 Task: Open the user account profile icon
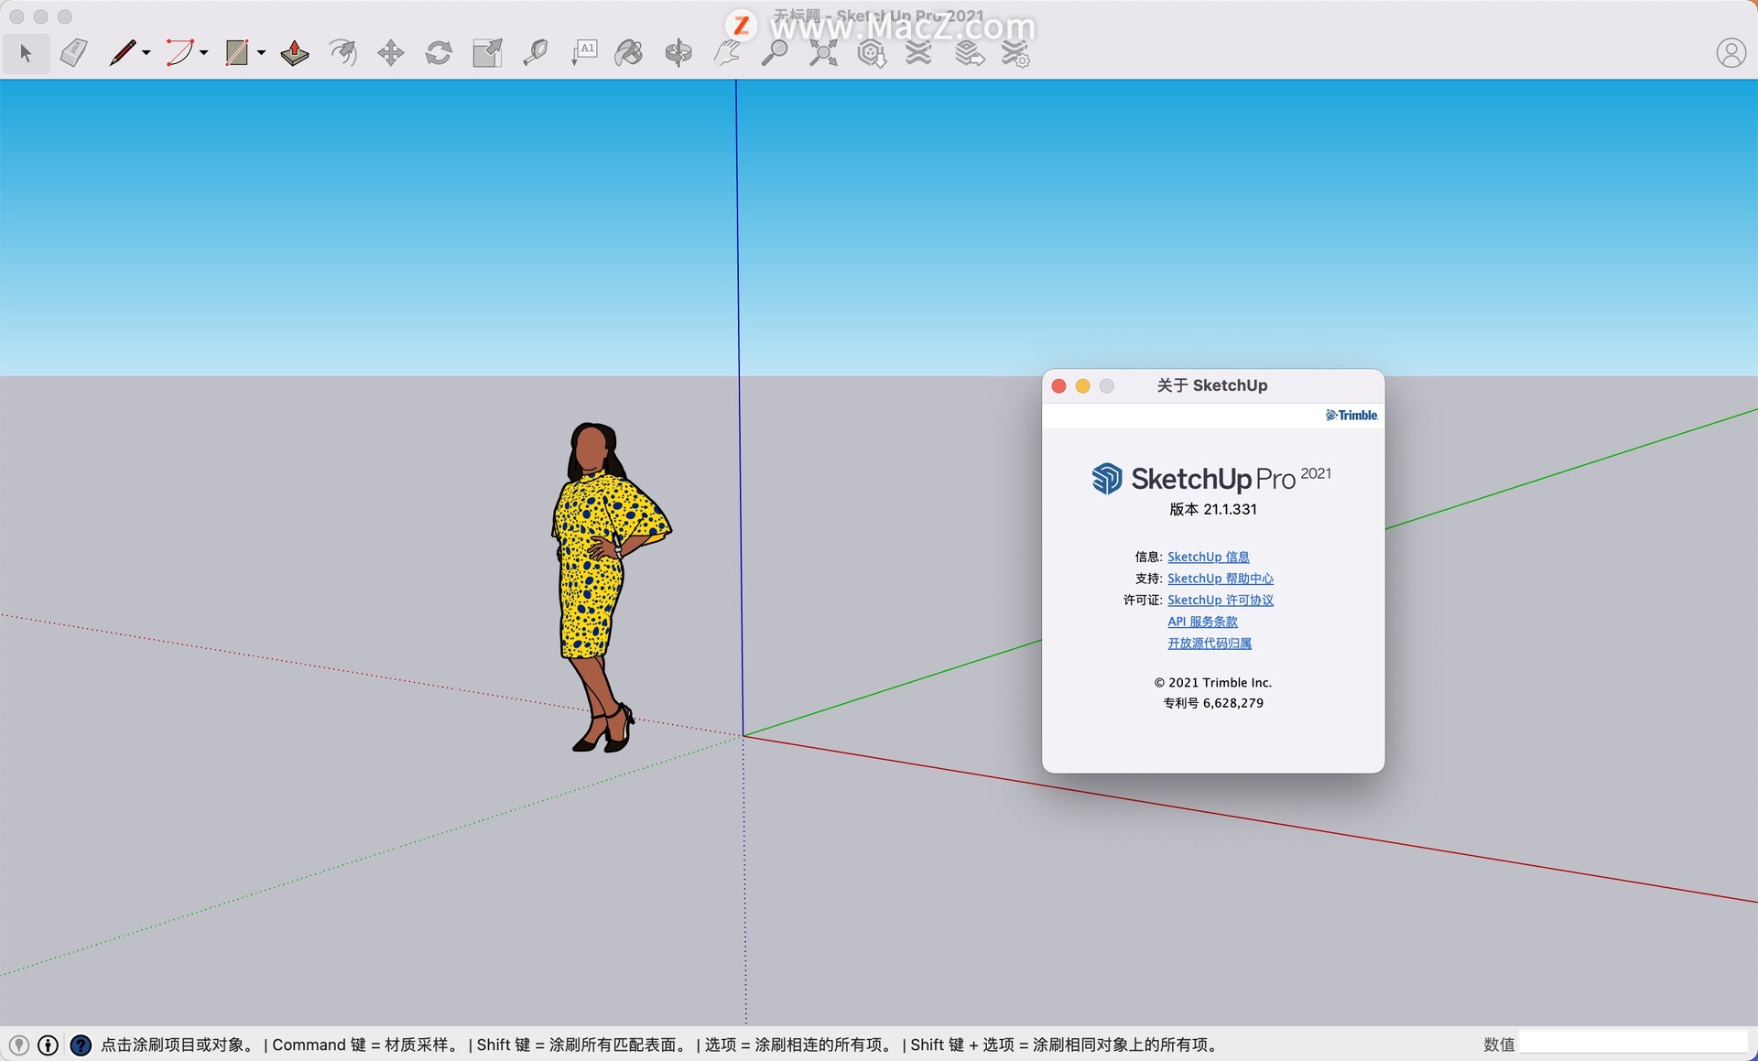[1731, 53]
